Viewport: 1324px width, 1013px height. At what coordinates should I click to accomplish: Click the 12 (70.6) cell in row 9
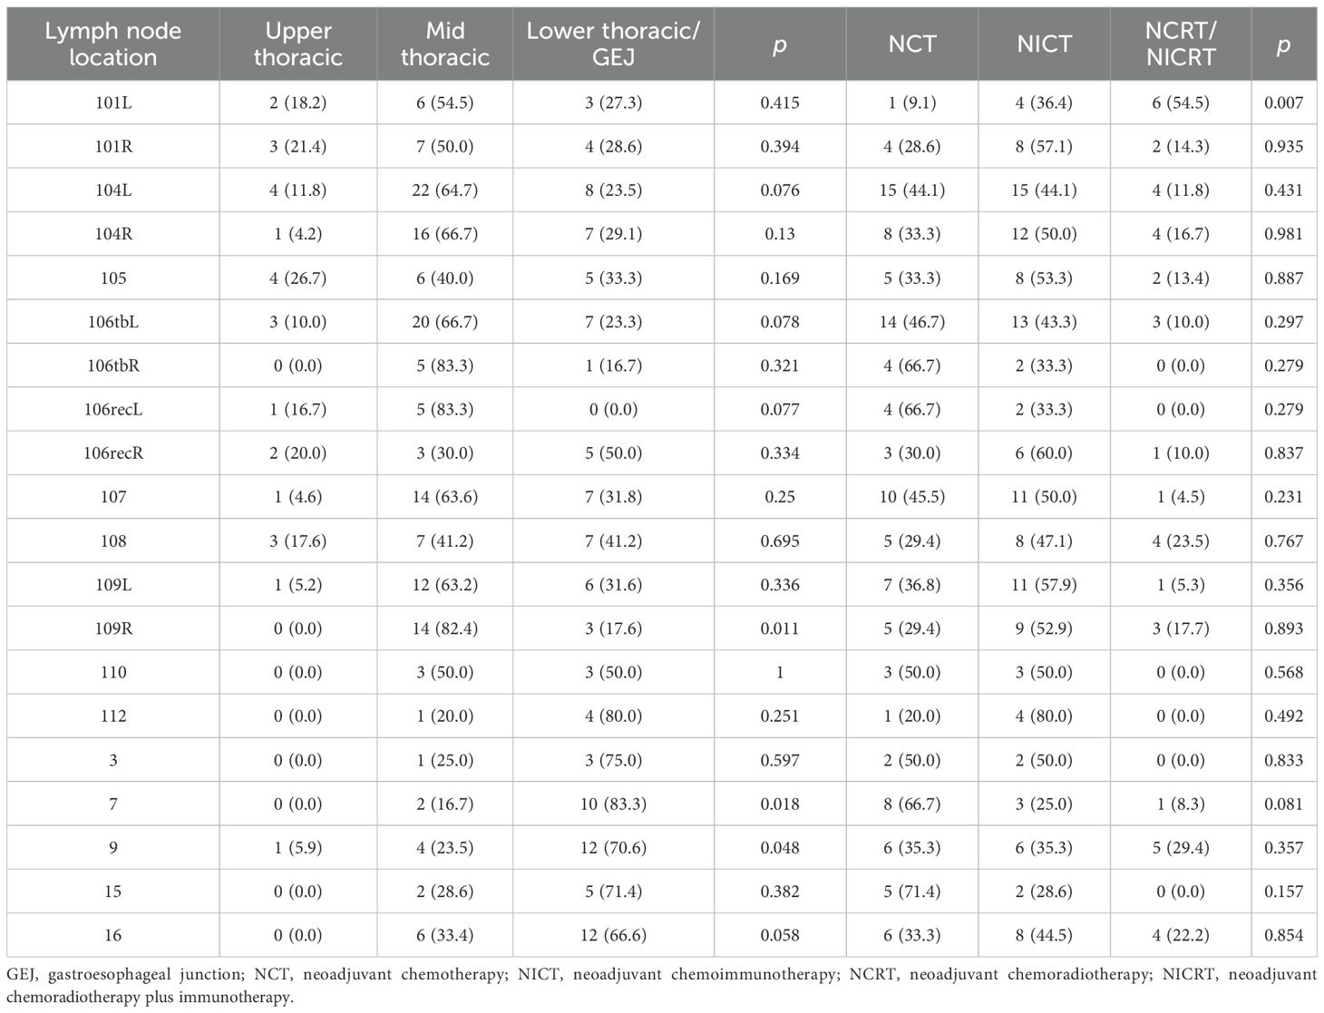613,847
